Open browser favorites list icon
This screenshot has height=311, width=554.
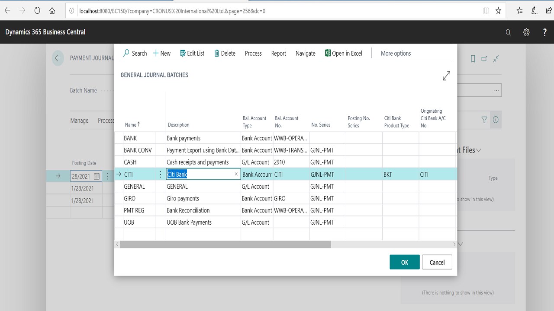tap(519, 11)
